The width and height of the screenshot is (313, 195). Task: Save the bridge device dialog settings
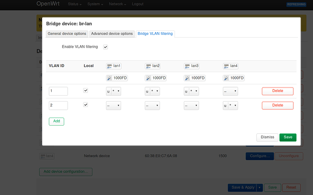[288, 137]
